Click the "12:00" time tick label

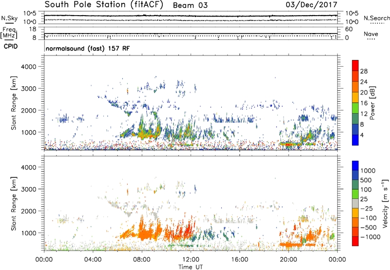(191, 260)
